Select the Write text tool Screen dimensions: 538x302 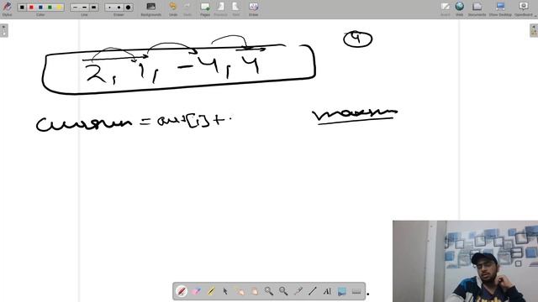point(327,291)
